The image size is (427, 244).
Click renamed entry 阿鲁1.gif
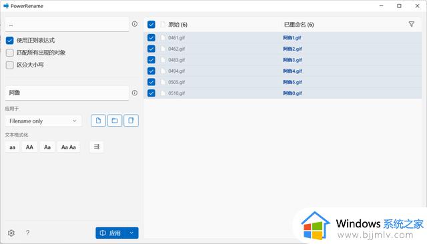(292, 38)
